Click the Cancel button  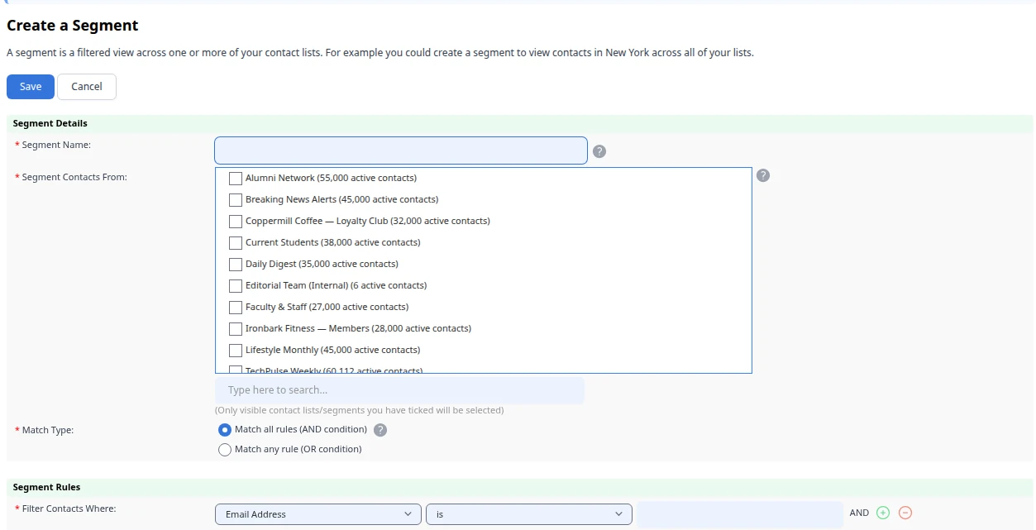[x=87, y=87]
